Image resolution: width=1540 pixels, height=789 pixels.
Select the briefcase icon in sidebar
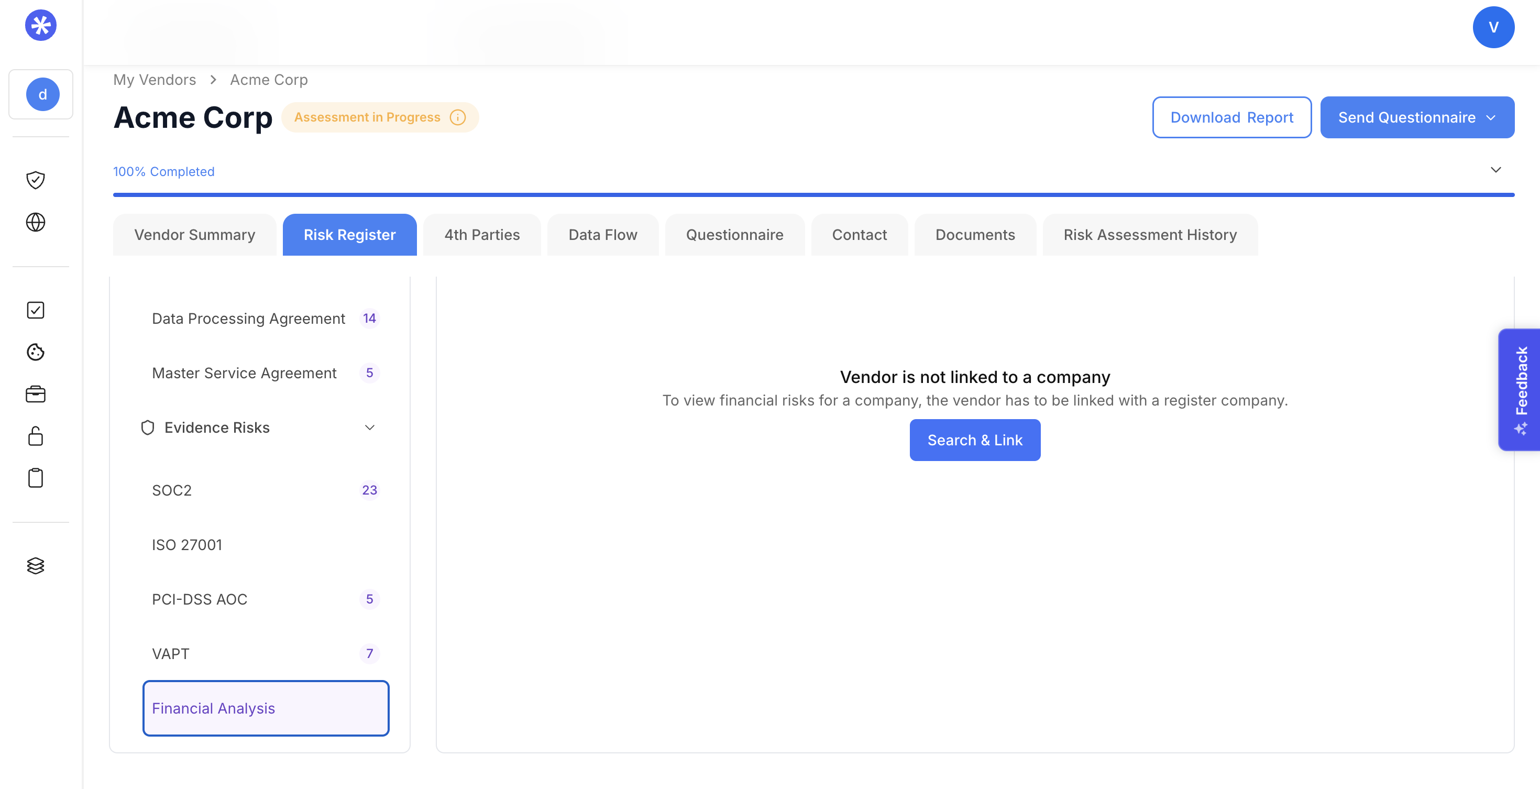pyautogui.click(x=35, y=394)
